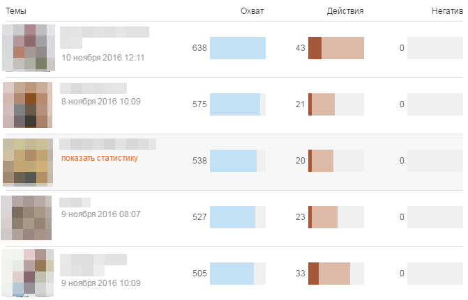The height and width of the screenshot is (300, 468).
Task: Click the thumbnail beside показать статистику
Action: pos(28,161)
